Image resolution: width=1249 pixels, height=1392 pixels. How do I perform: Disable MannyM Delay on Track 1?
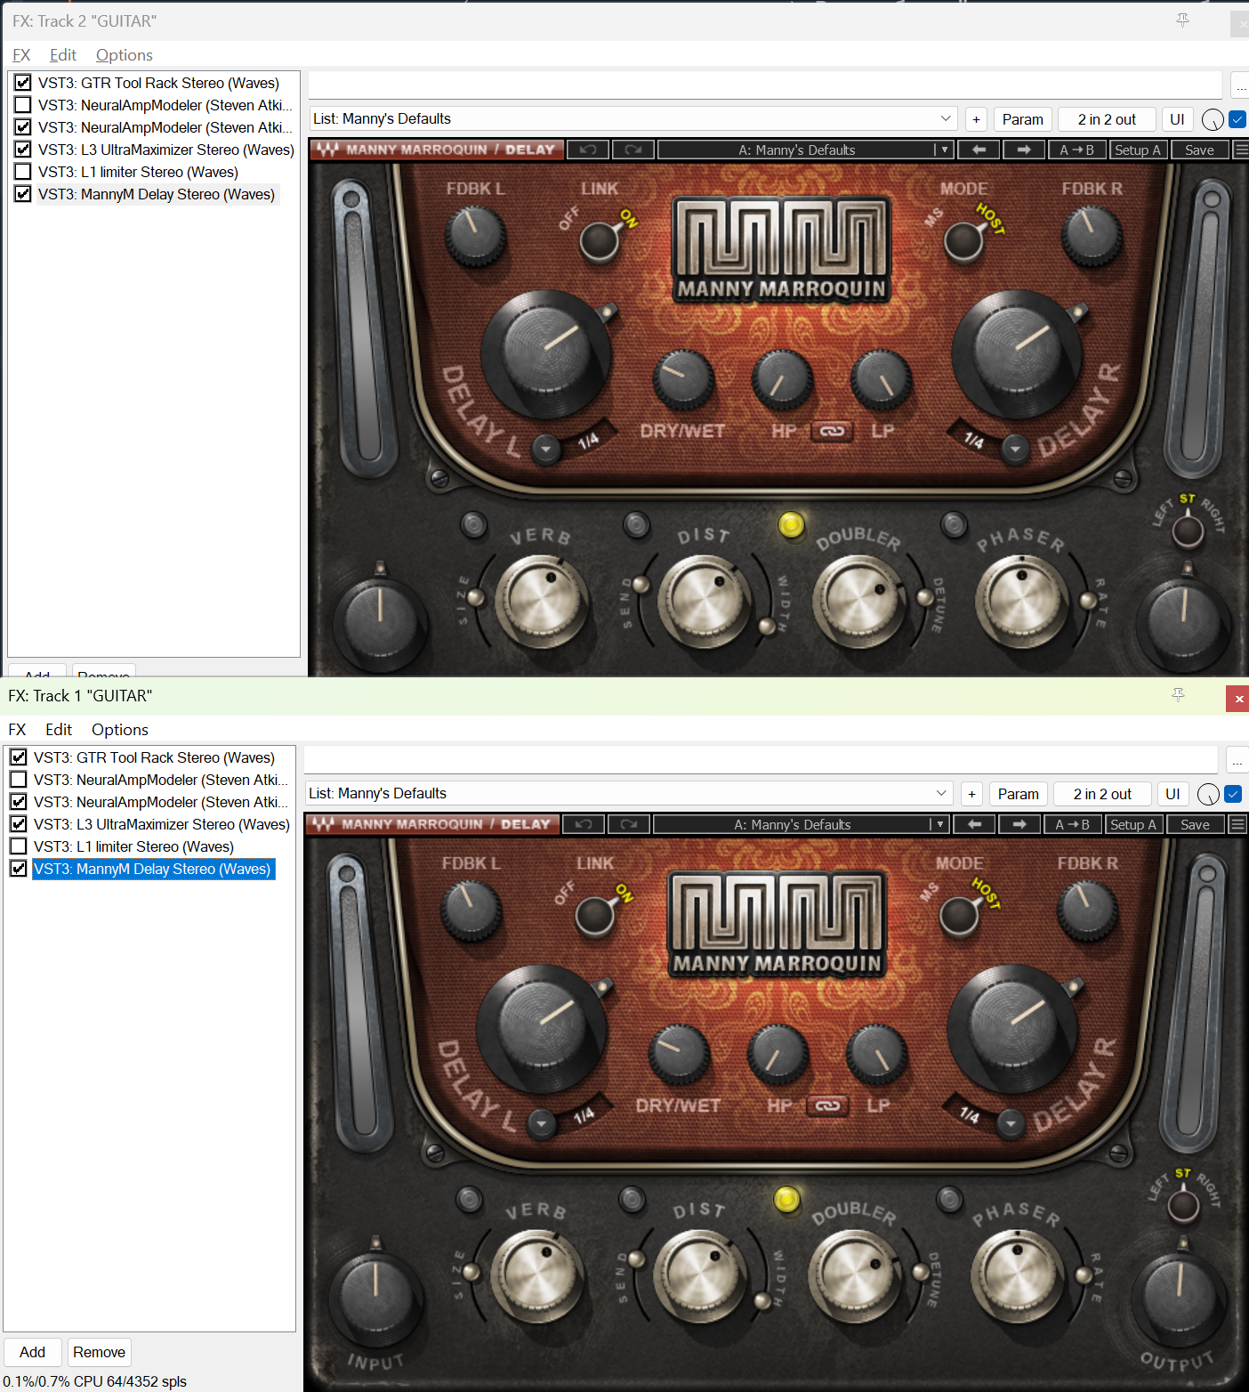[x=19, y=869]
